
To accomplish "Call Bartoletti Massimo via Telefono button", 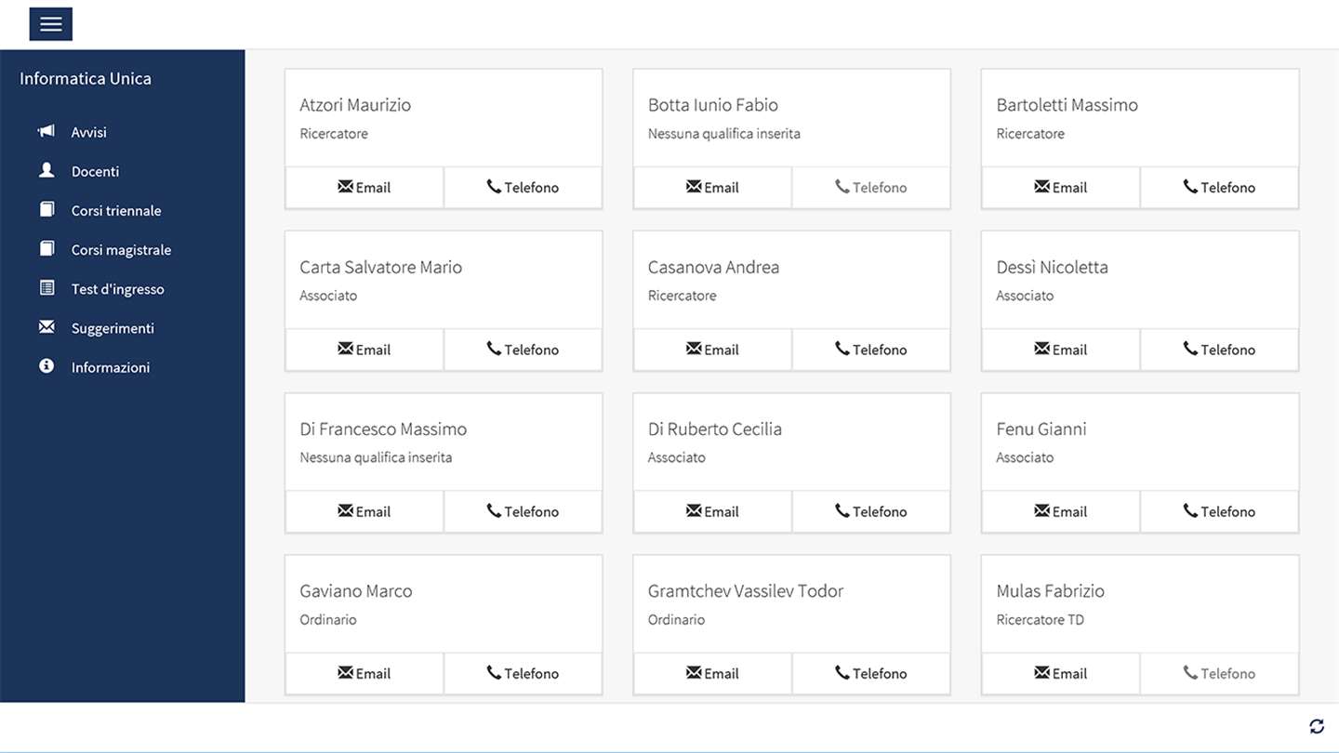I will click(x=1219, y=188).
